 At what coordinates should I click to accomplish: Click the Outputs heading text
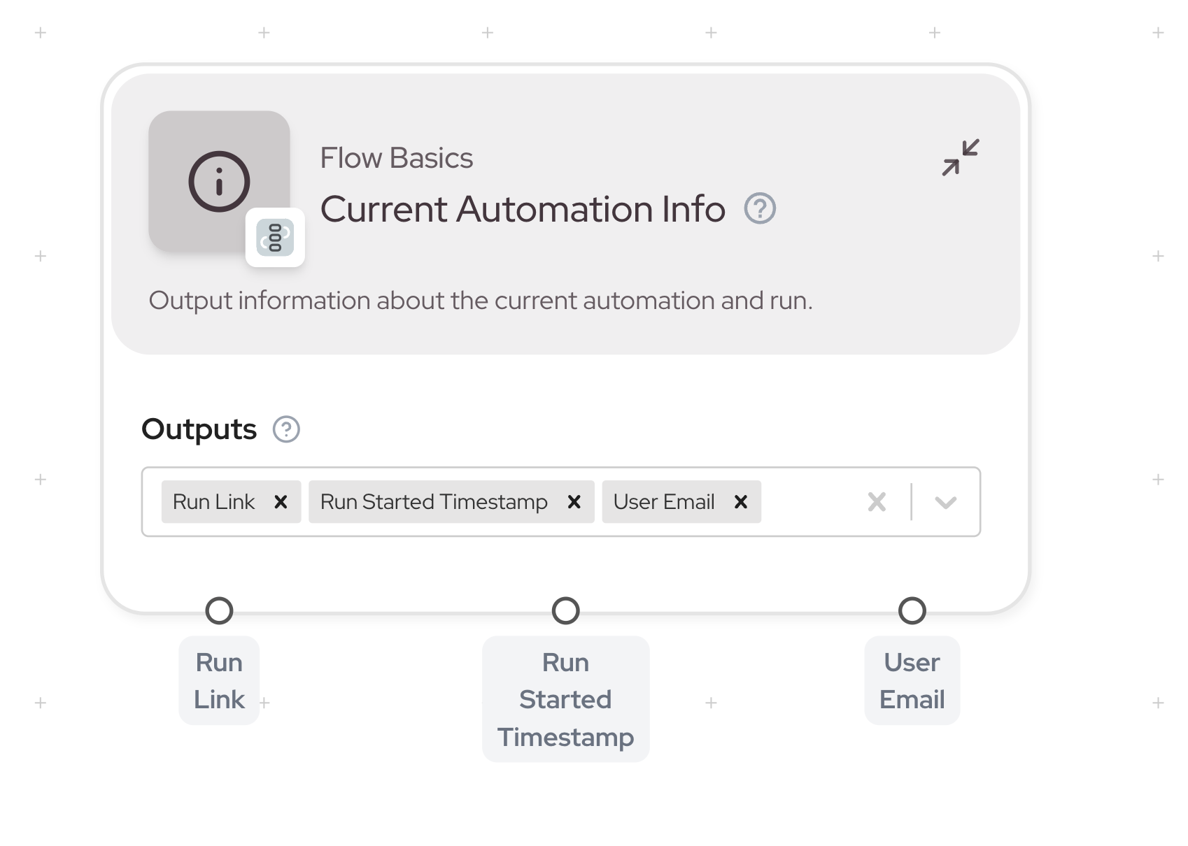point(199,429)
